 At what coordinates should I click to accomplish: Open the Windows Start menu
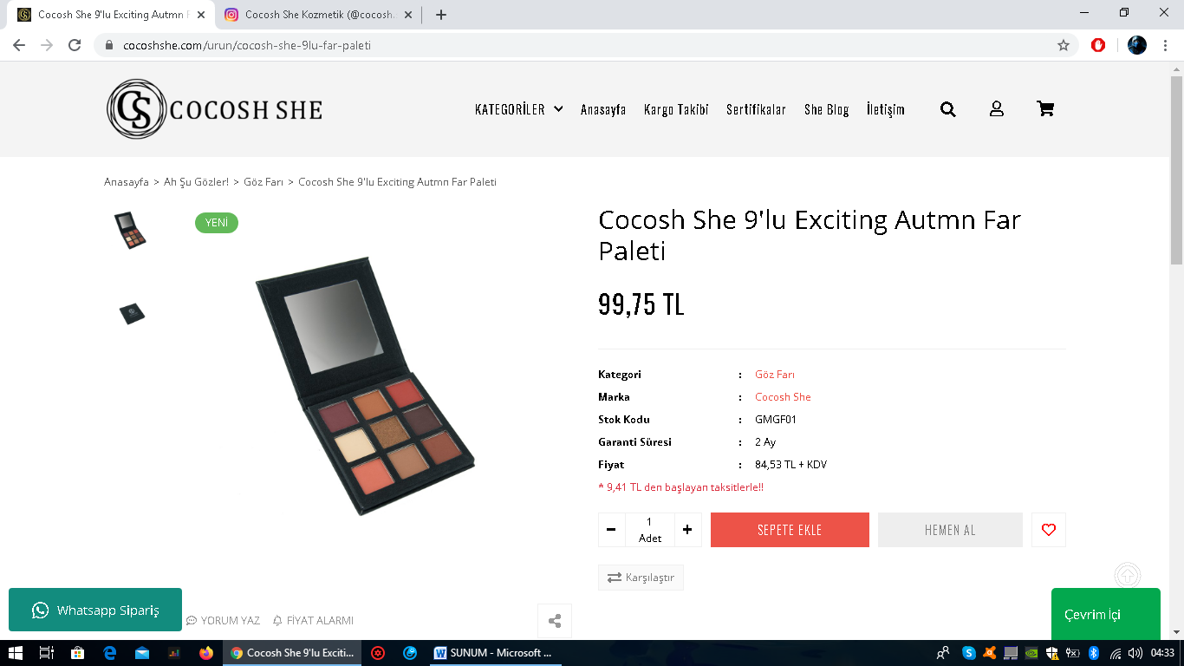pos(15,653)
